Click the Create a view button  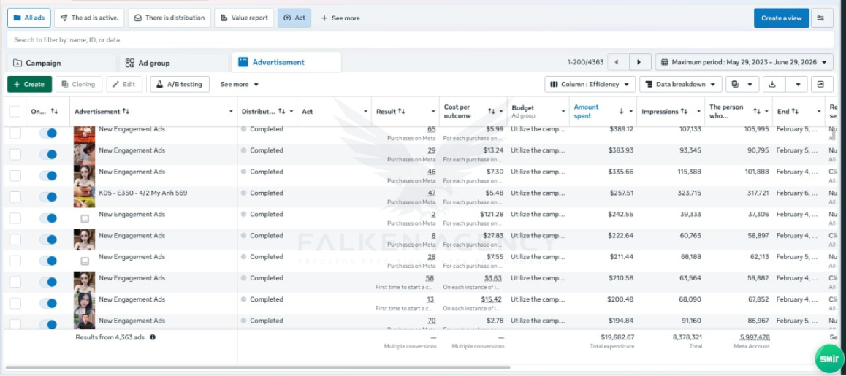(781, 18)
